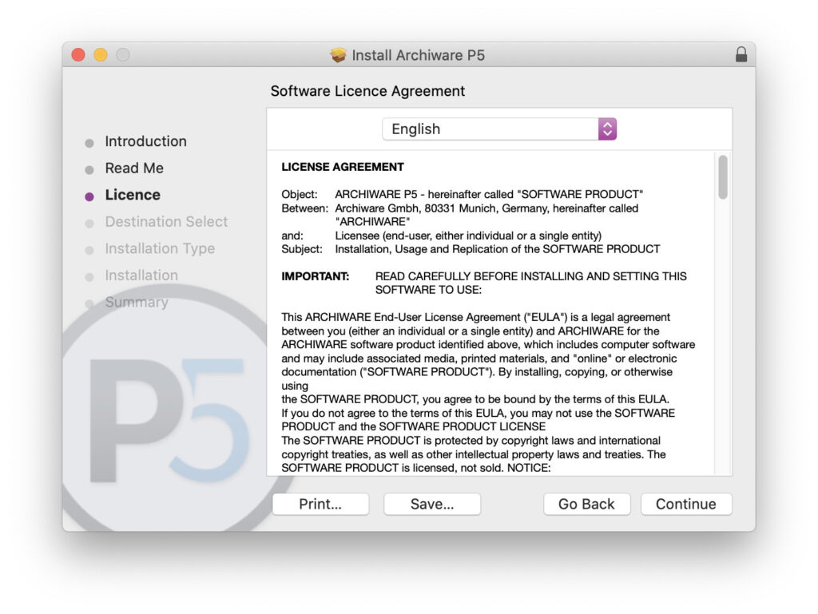Click the Destination Select step

(x=166, y=222)
